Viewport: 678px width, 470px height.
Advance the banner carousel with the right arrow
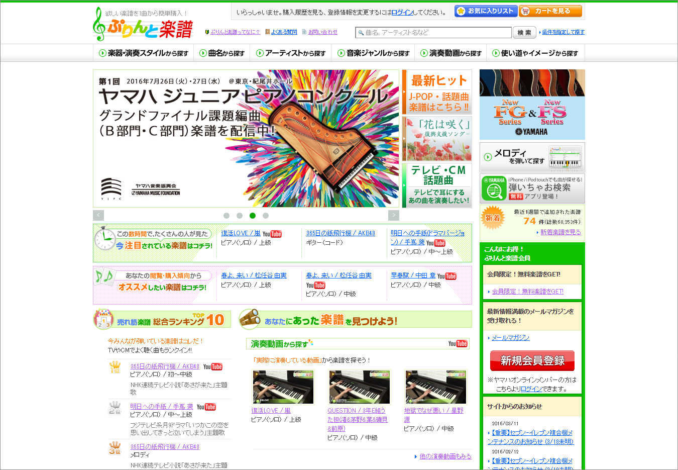tap(394, 215)
